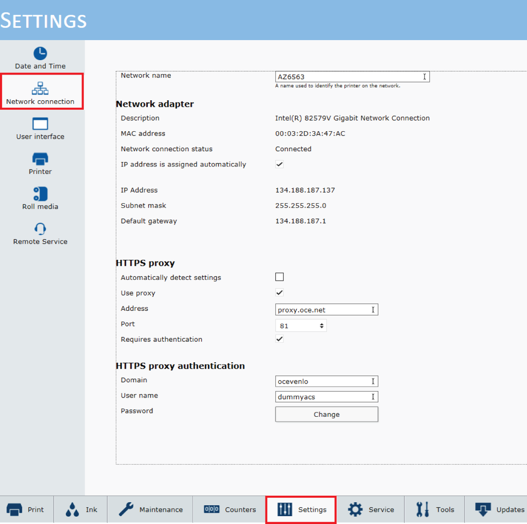Viewport: 527px width, 524px height.
Task: Open Maintenance wrench icon
Action: 126,509
